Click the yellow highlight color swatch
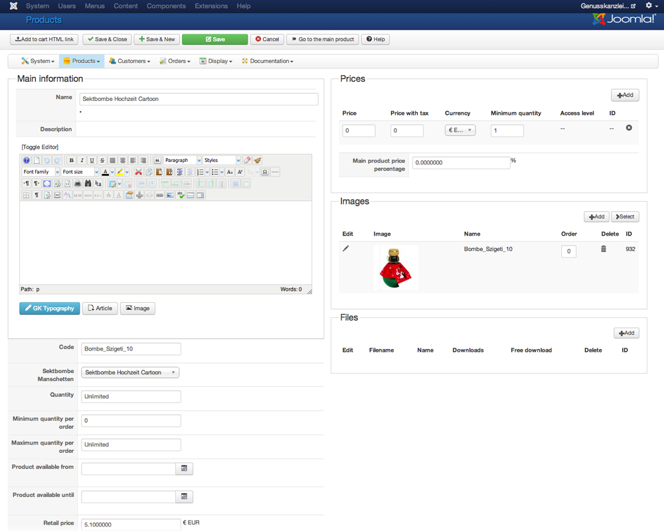Image resolution: width=664 pixels, height=531 pixels. click(120, 172)
